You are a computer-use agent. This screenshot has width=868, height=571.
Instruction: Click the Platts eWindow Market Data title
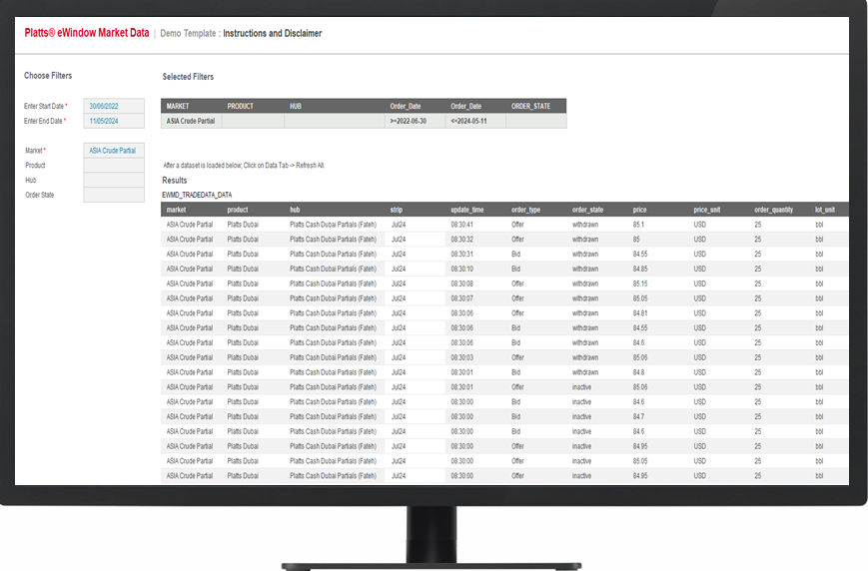coord(86,33)
